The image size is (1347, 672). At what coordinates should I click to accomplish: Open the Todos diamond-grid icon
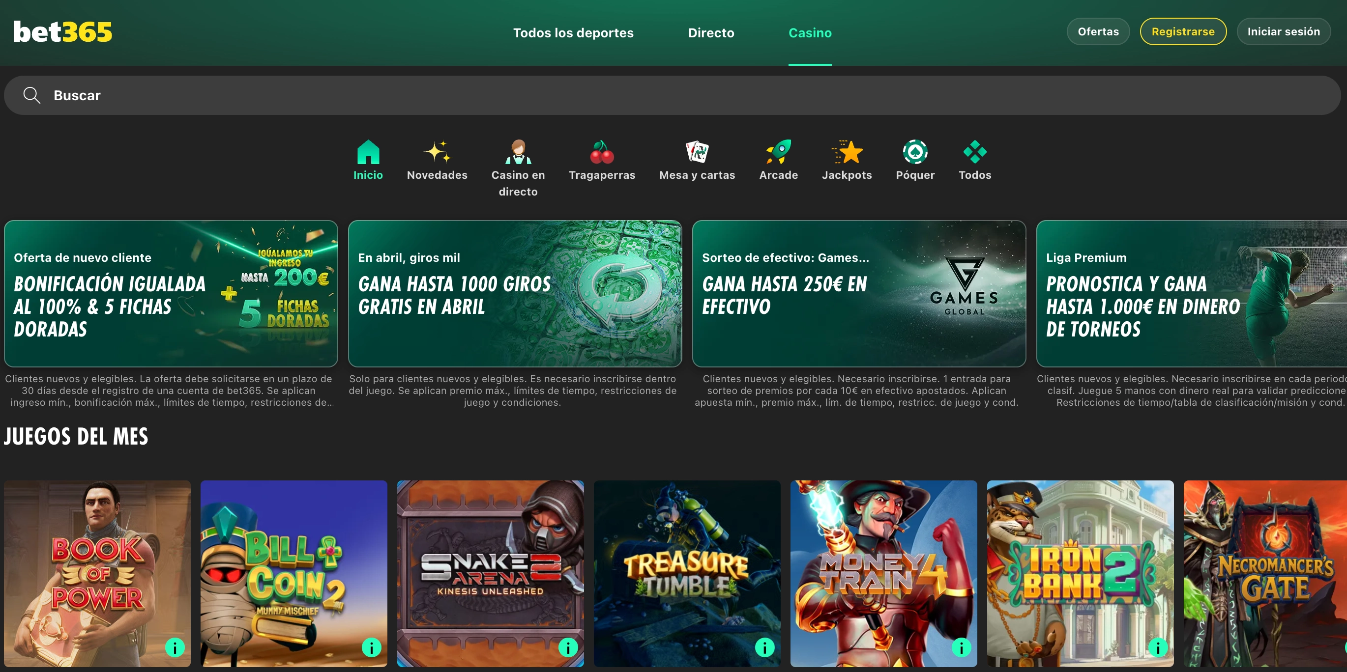(975, 152)
